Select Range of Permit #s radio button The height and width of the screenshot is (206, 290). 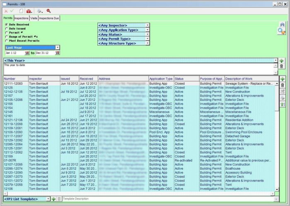(7, 37)
